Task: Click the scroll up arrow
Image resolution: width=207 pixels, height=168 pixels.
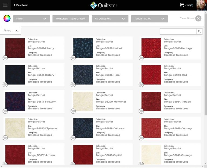Action: coord(206,12)
